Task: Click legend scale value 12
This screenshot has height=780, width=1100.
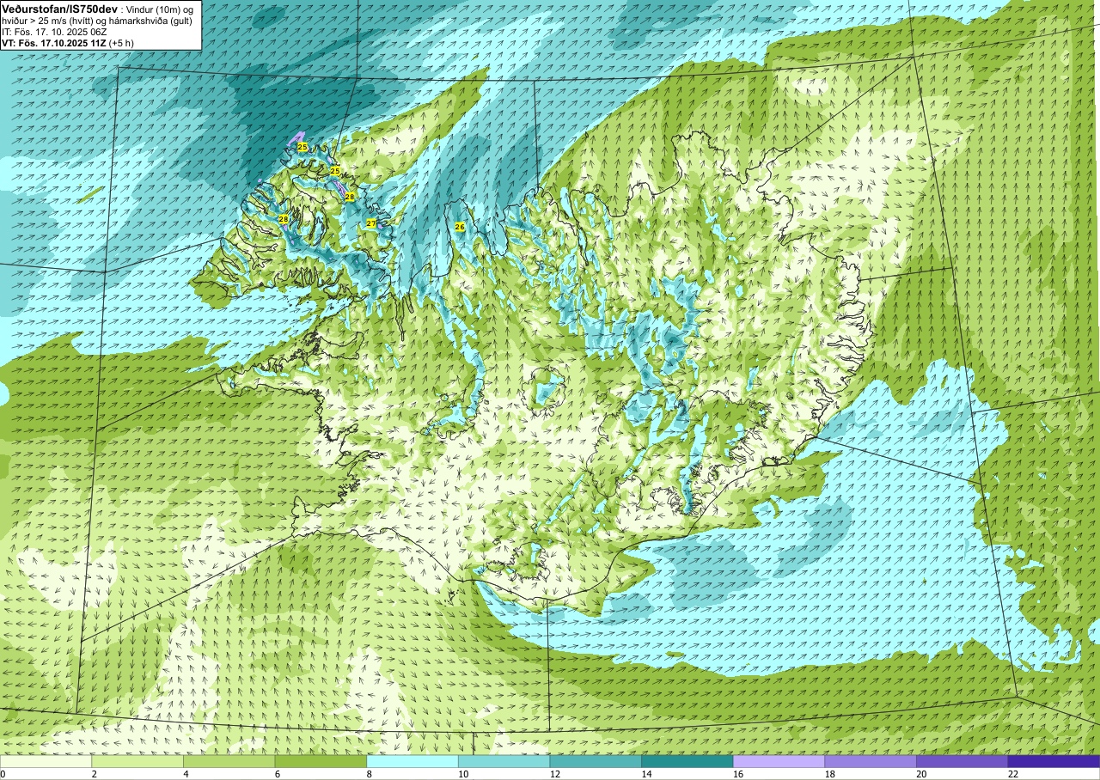Action: tap(555, 774)
